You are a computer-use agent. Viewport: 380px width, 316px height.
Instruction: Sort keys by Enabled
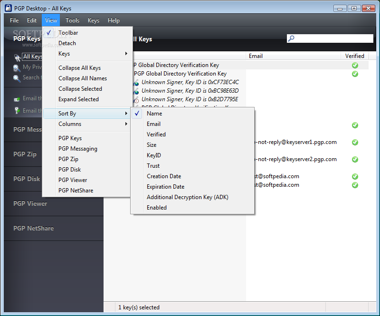pos(192,208)
